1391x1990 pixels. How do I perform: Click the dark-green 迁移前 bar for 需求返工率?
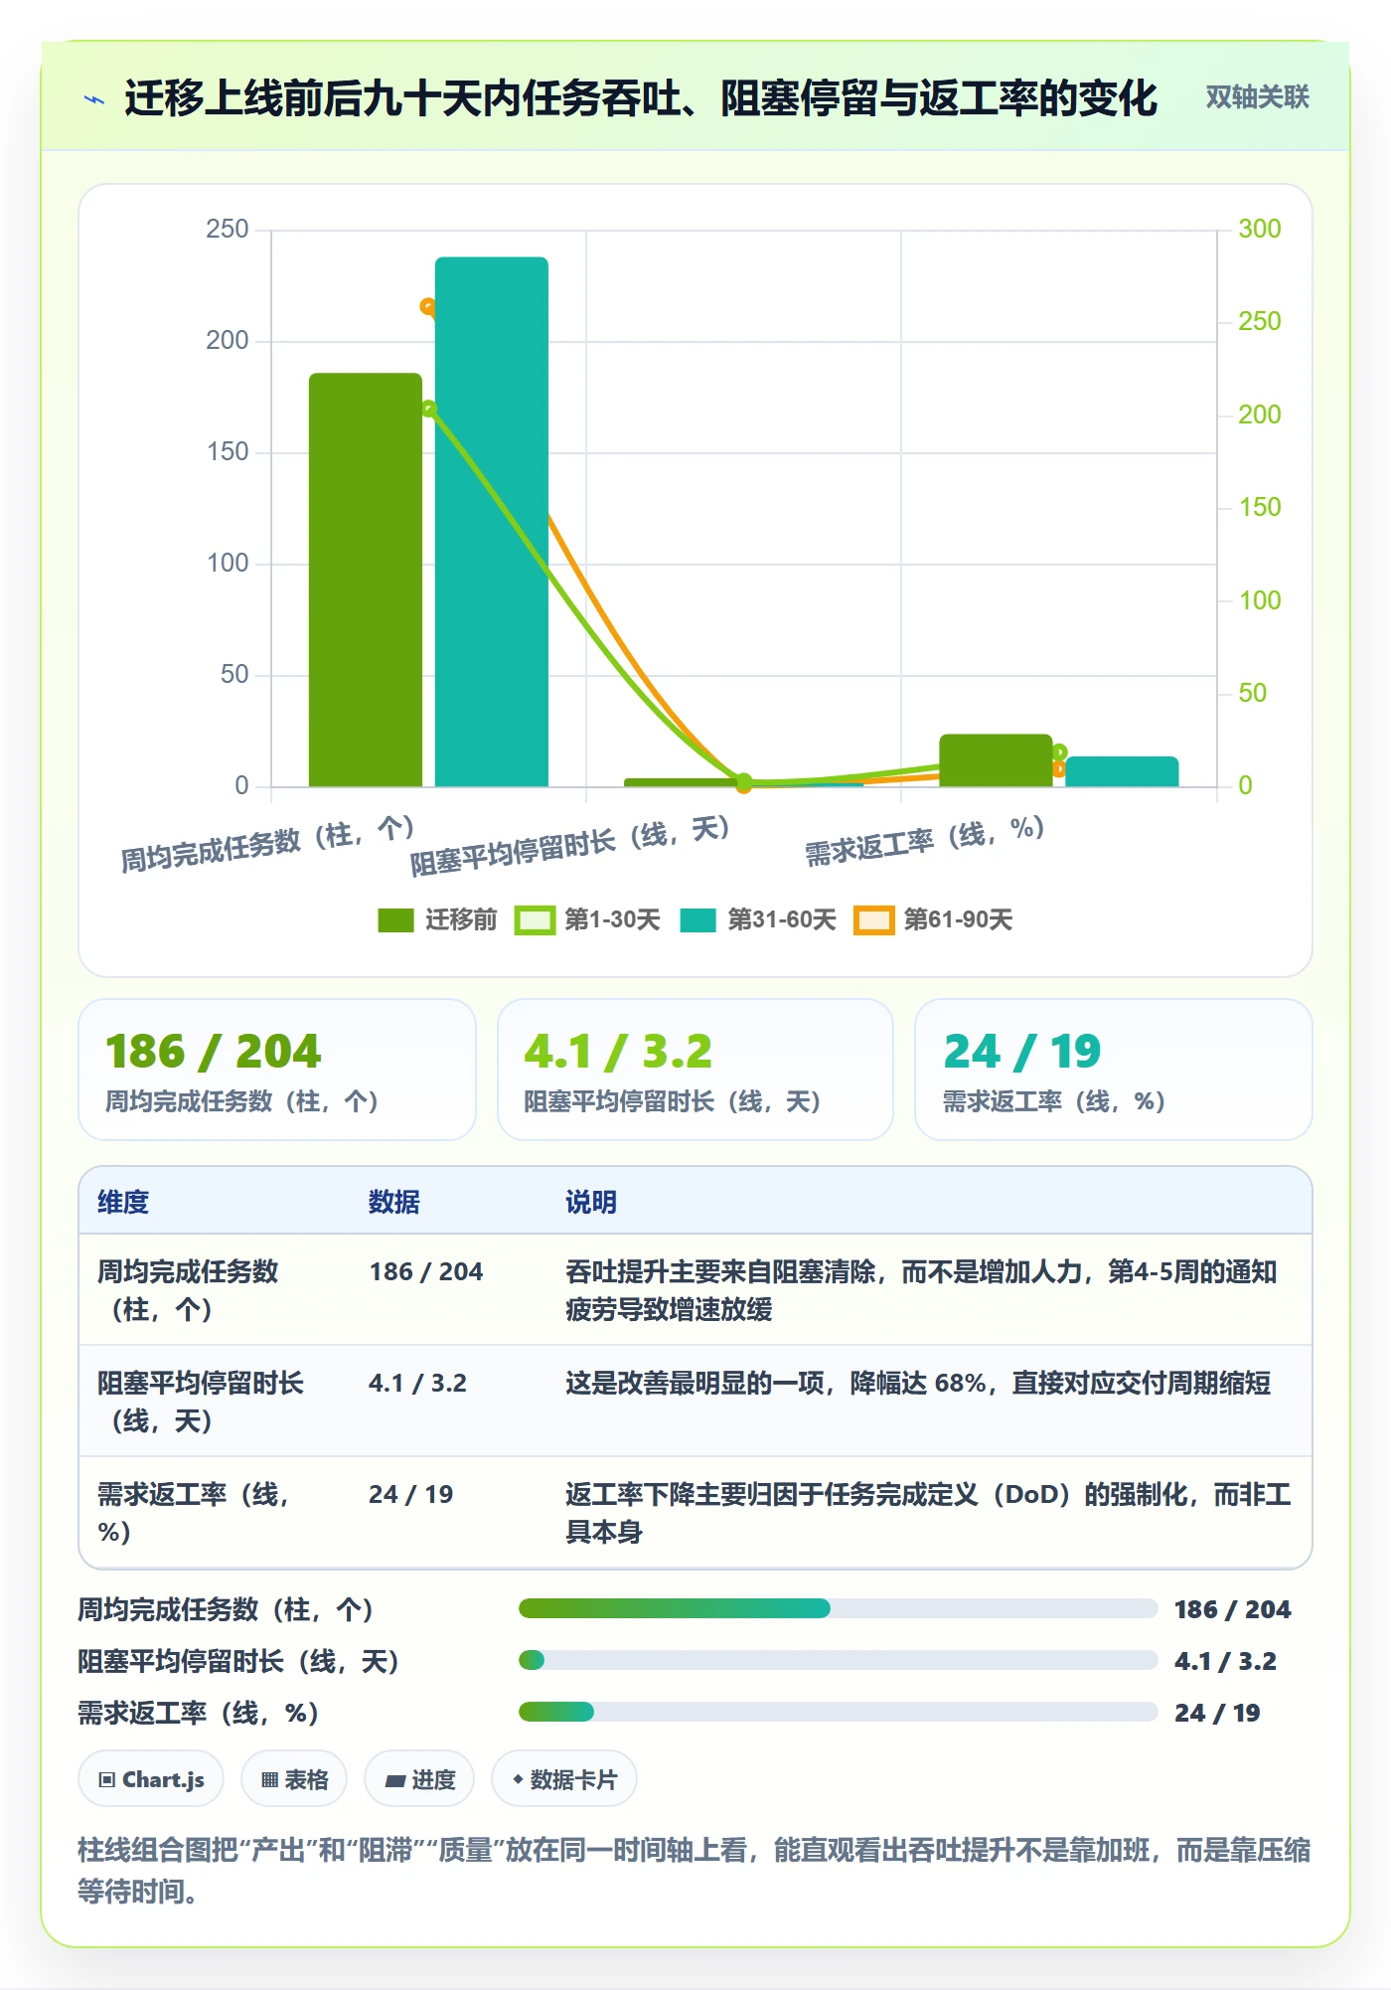pyautogui.click(x=996, y=760)
